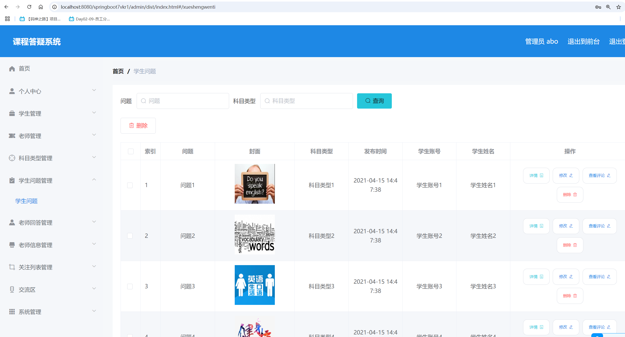Open the browser apps grid icon

7,19
